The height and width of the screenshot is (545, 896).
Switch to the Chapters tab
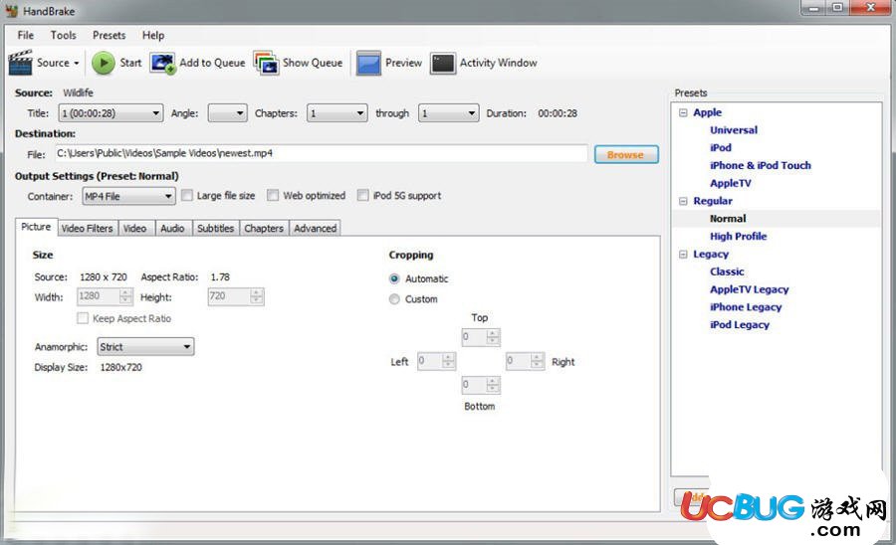tap(264, 229)
